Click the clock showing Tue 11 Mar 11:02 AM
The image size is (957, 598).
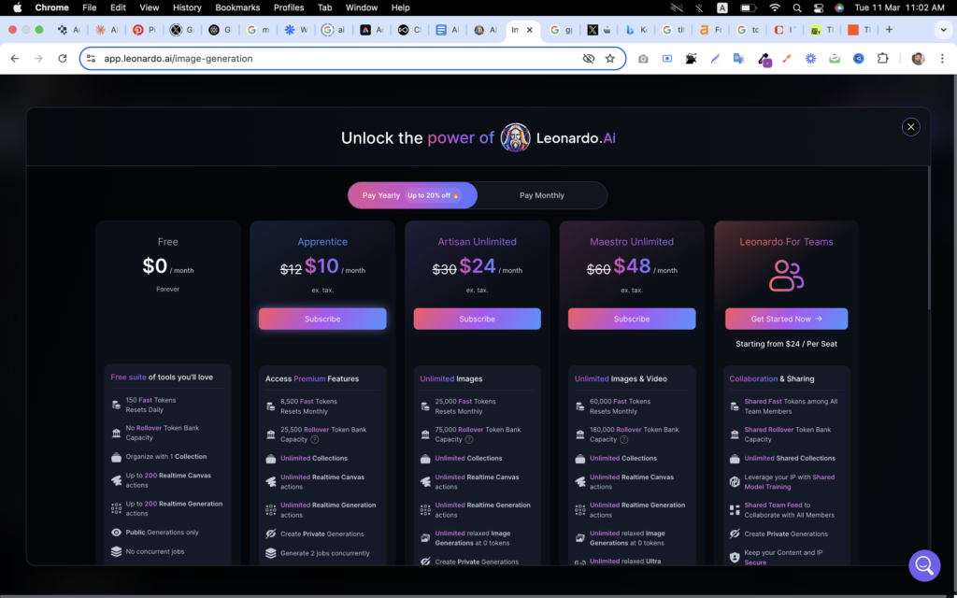(x=900, y=7)
